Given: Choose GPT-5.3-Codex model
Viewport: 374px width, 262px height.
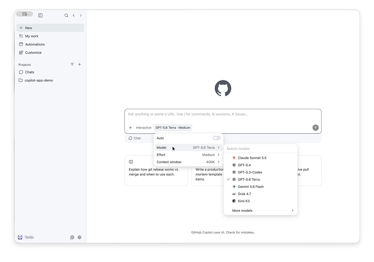Looking at the screenshot, I should pos(260,172).
